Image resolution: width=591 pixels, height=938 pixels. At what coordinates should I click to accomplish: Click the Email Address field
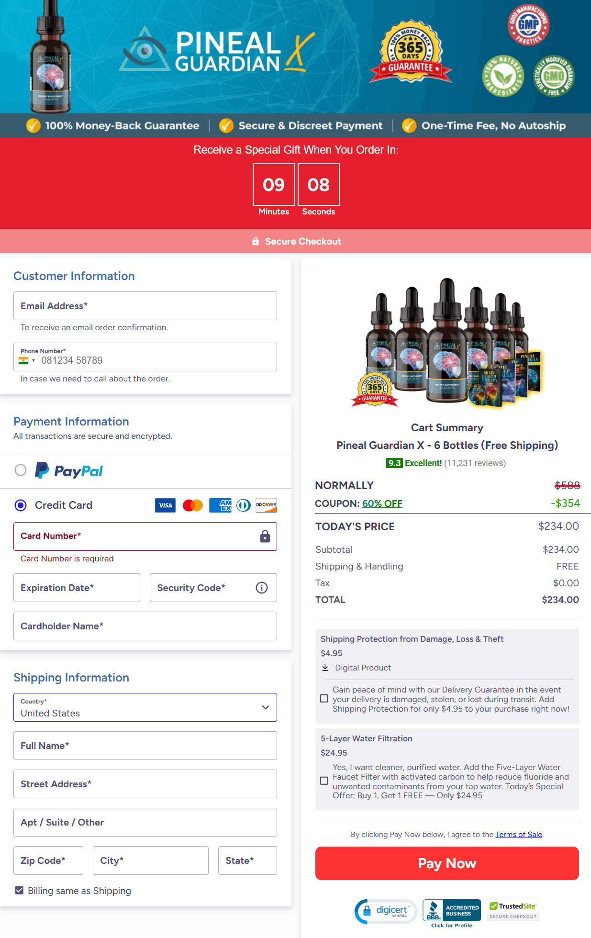click(145, 306)
